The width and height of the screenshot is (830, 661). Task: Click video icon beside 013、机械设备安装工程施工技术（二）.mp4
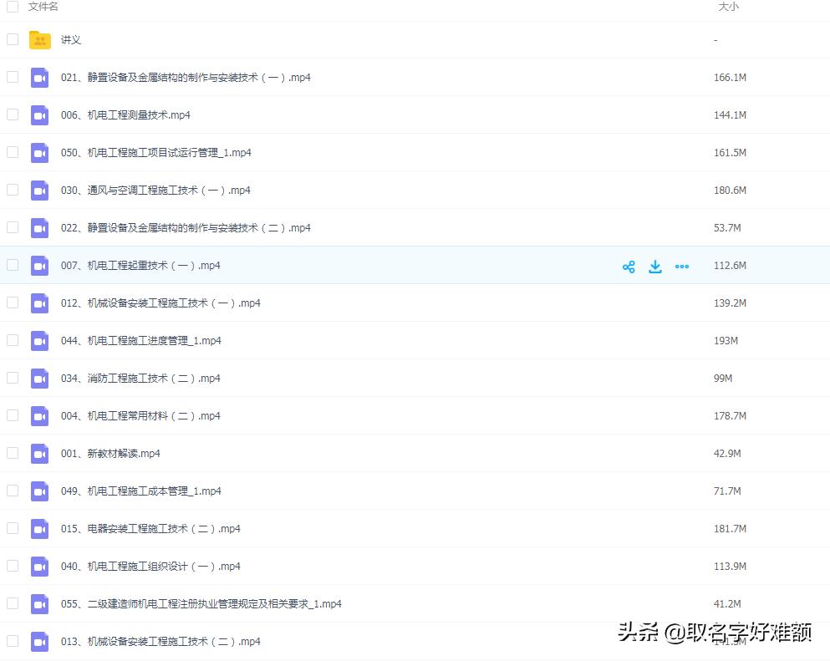point(39,641)
